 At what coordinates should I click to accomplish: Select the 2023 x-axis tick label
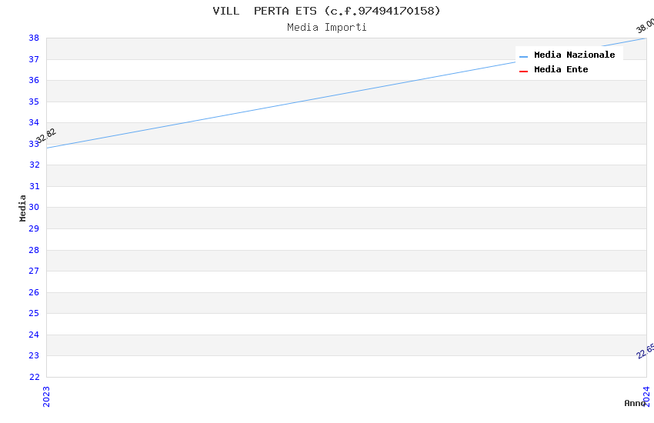click(x=46, y=395)
